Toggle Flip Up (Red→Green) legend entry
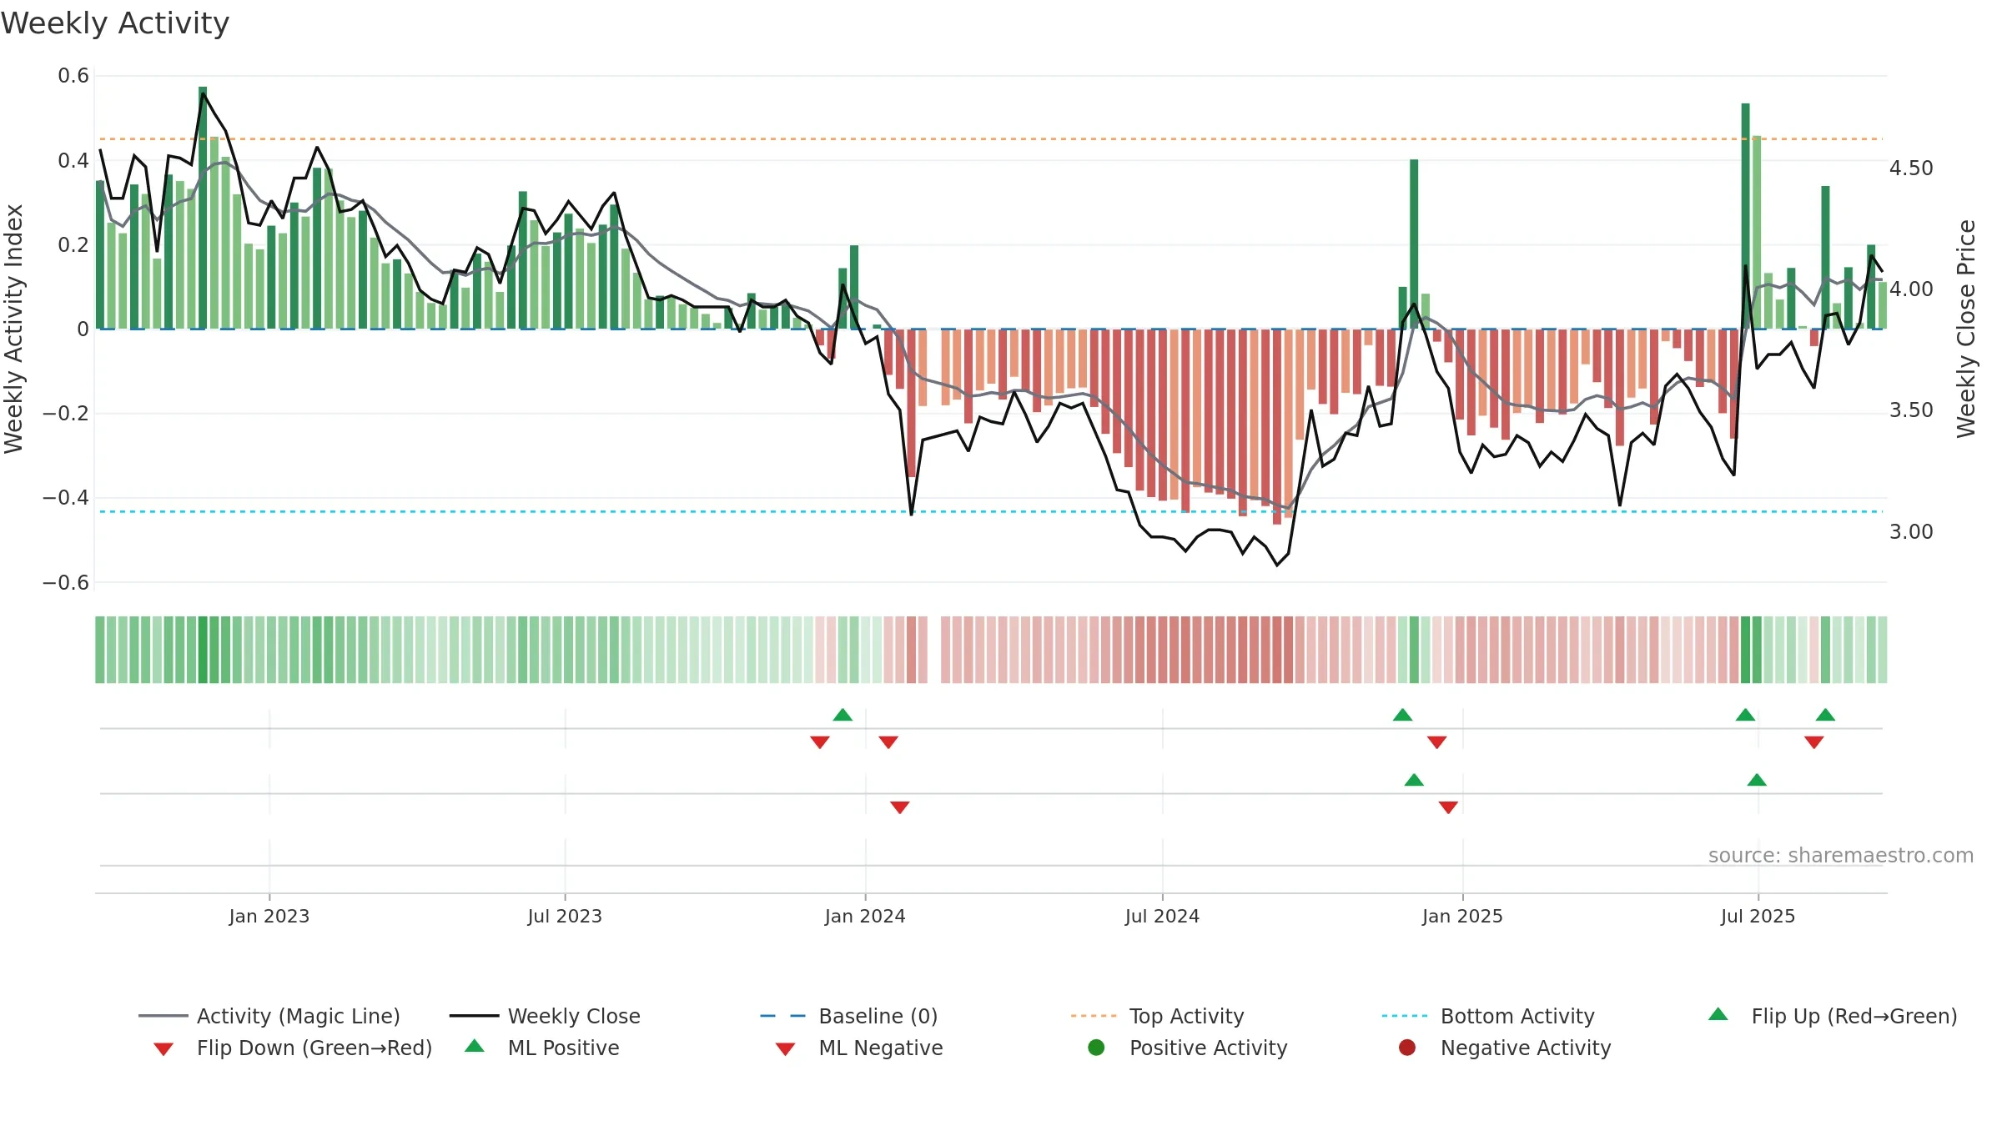The height and width of the screenshot is (1126, 2002). [x=1832, y=1016]
